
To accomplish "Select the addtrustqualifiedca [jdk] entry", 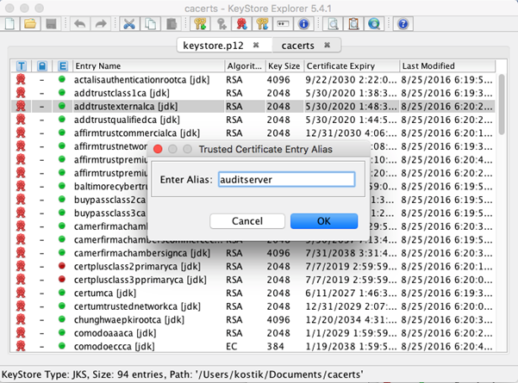I will (x=253, y=120).
